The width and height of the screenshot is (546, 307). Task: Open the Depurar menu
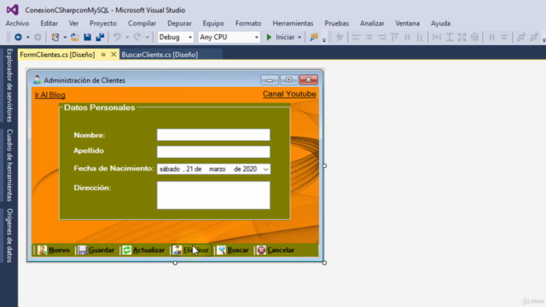pyautogui.click(x=179, y=23)
